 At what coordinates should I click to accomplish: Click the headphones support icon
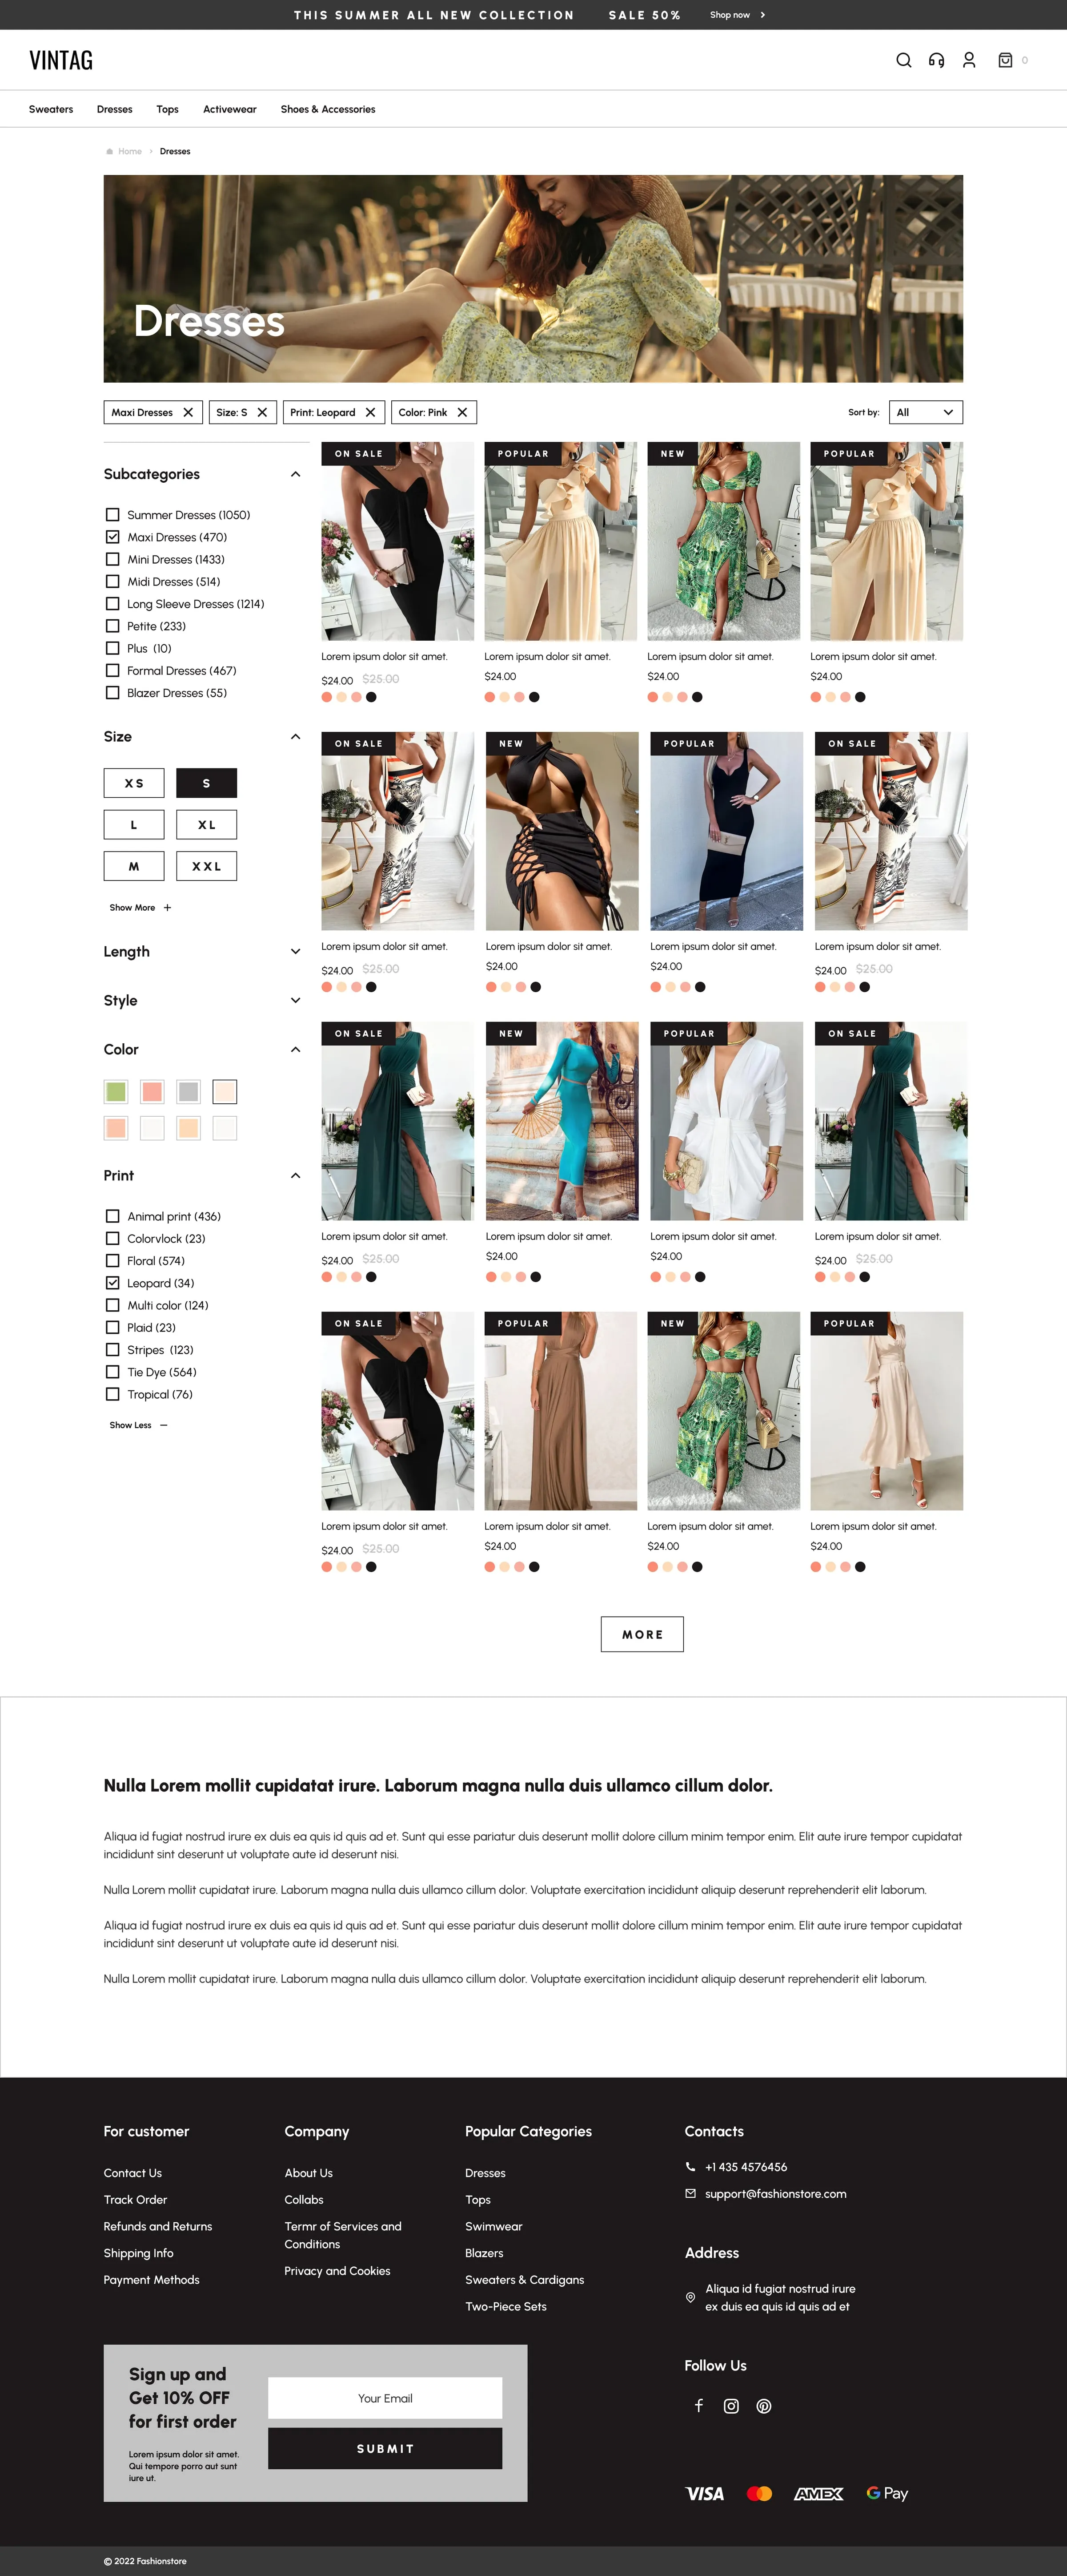936,60
